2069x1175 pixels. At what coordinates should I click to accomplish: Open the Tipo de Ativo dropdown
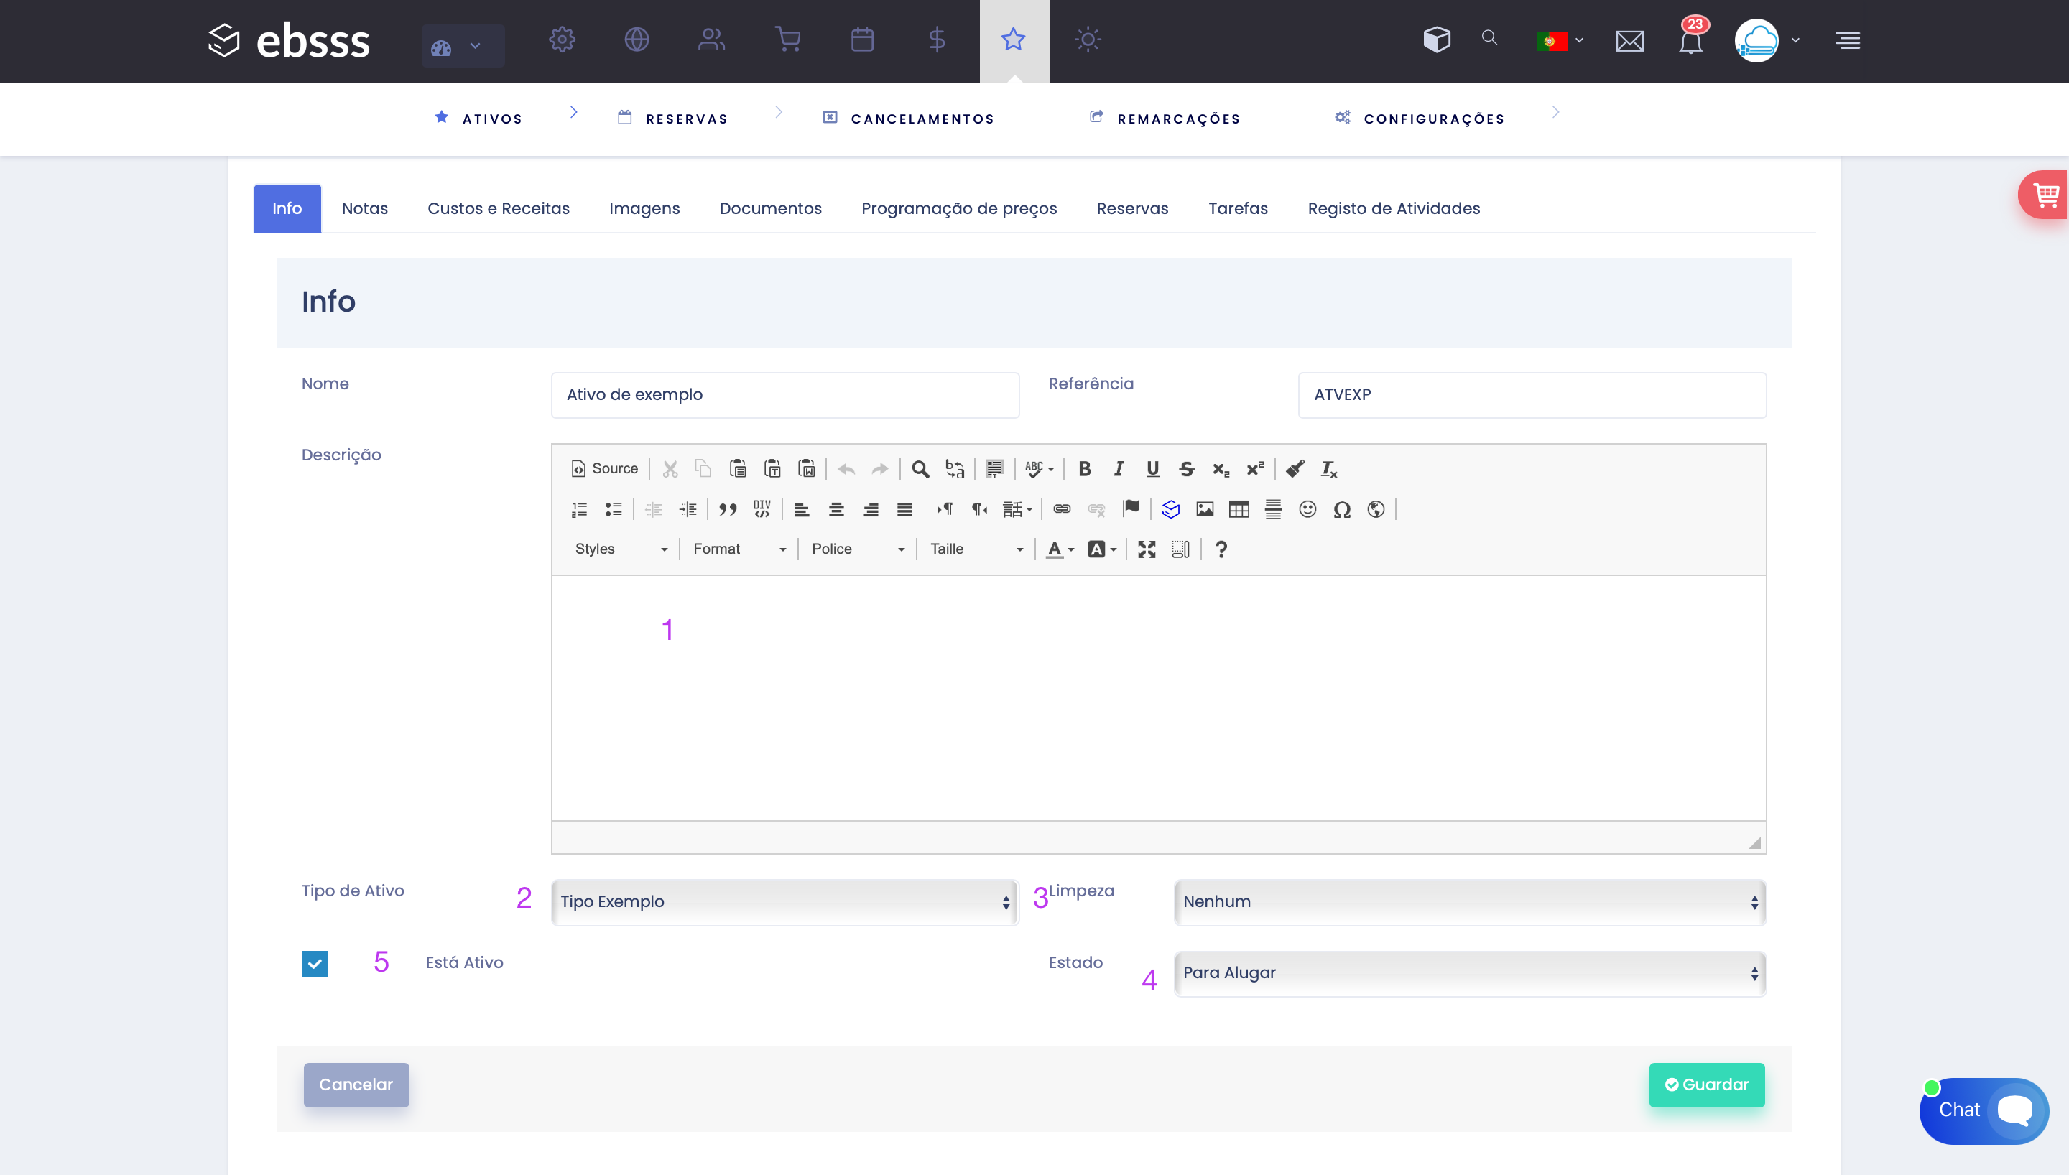click(784, 901)
